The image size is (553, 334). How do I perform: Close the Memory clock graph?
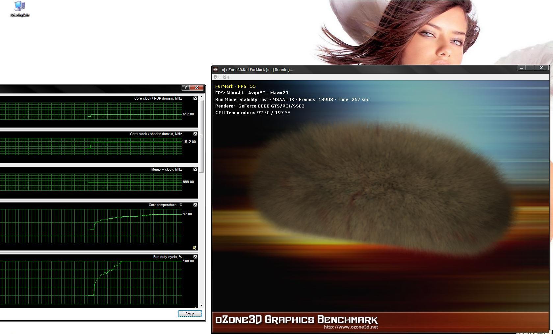click(195, 169)
